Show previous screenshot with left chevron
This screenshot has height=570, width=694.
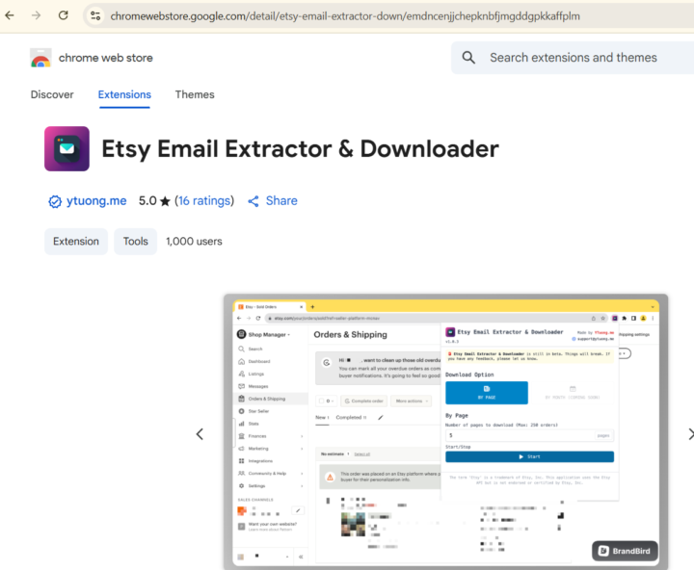click(200, 434)
